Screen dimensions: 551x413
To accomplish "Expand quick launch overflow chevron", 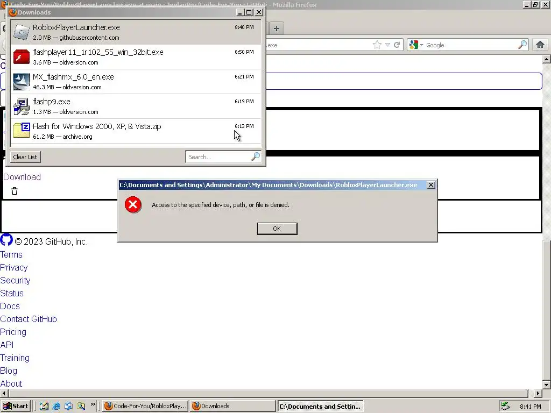I will point(93,404).
